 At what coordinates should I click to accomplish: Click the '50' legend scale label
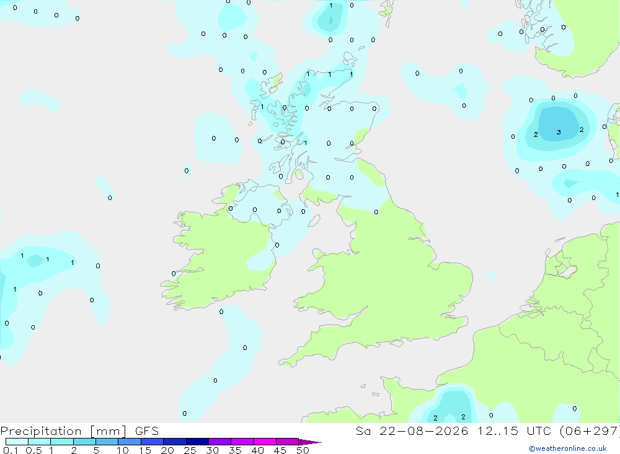[x=303, y=450]
